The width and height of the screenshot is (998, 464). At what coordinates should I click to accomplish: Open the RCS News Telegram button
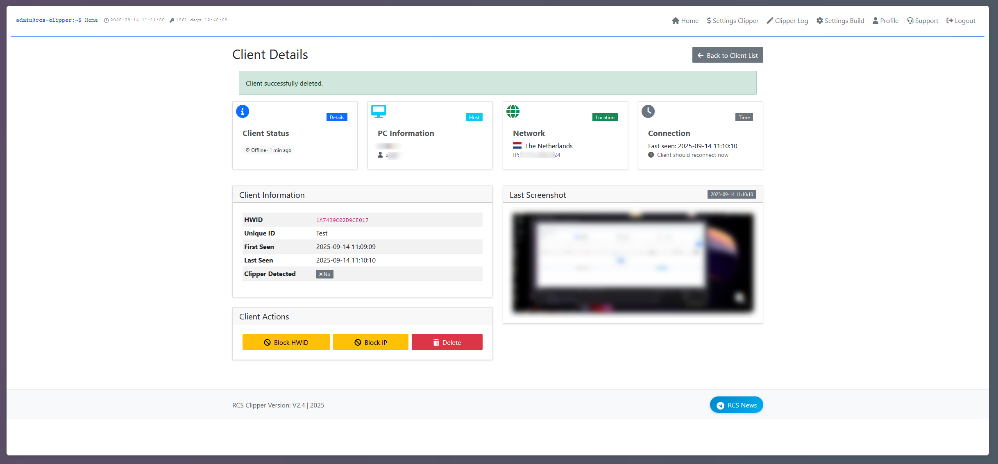coord(736,405)
